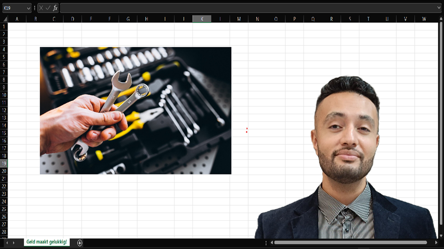Image resolution: width=444 pixels, height=249 pixels.
Task: Select row 19 header
Action: tap(4, 163)
